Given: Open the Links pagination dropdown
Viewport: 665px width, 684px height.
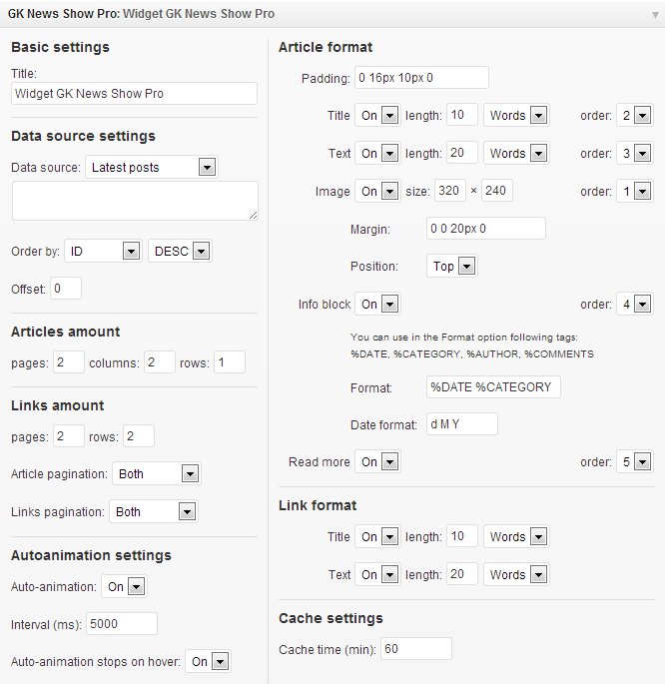Looking at the screenshot, I should pyautogui.click(x=154, y=512).
